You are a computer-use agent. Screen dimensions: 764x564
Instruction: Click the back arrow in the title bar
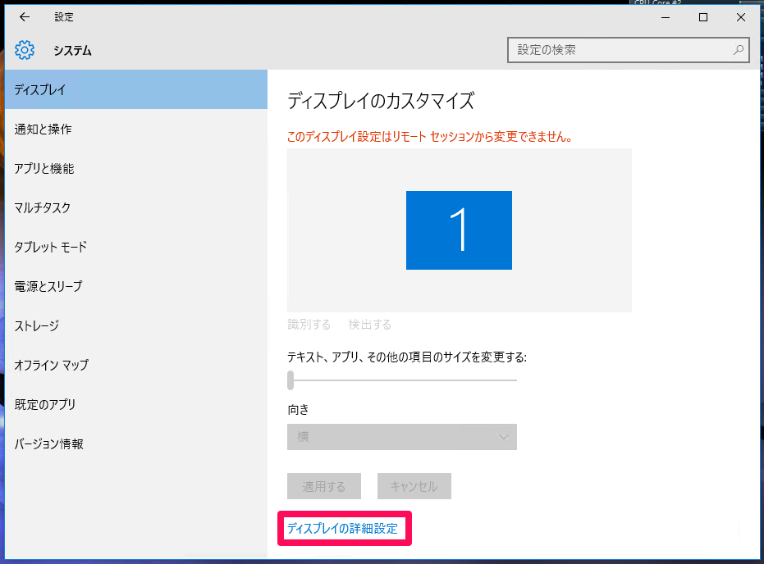click(23, 16)
